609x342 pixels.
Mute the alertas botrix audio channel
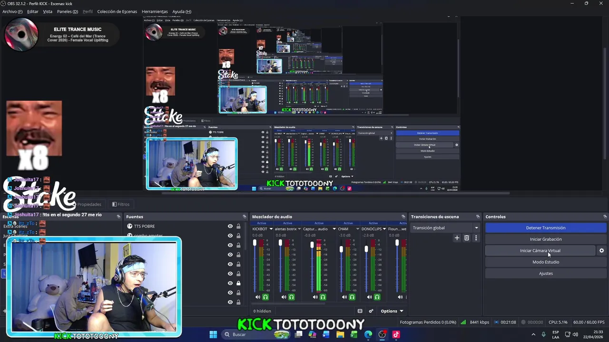[x=284, y=297]
